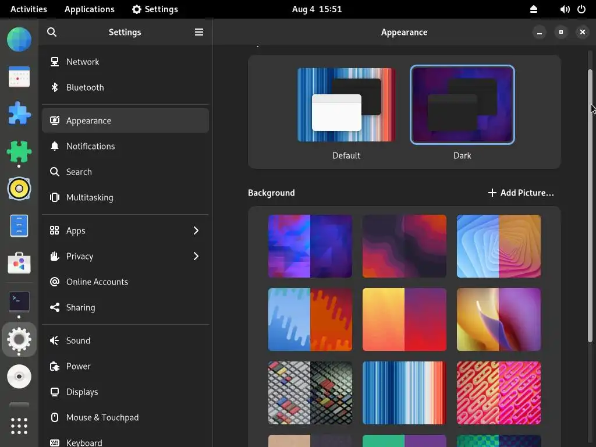Screen dimensions: 596x447
Task: Open the Applications menu in the top bar
Action: tap(89, 9)
